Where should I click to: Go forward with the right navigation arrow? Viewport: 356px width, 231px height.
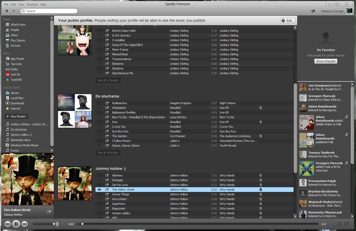[14, 11]
